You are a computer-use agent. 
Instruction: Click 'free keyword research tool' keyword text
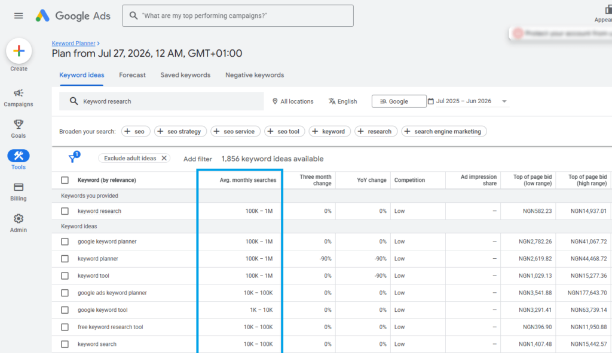pos(110,327)
